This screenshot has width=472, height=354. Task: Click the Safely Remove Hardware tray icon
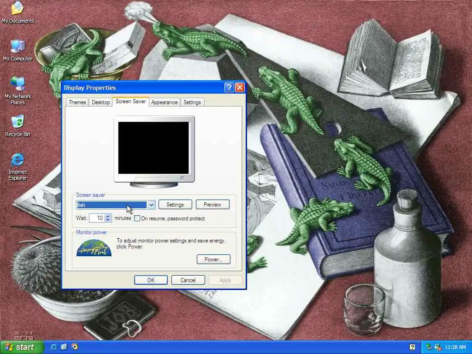click(429, 347)
